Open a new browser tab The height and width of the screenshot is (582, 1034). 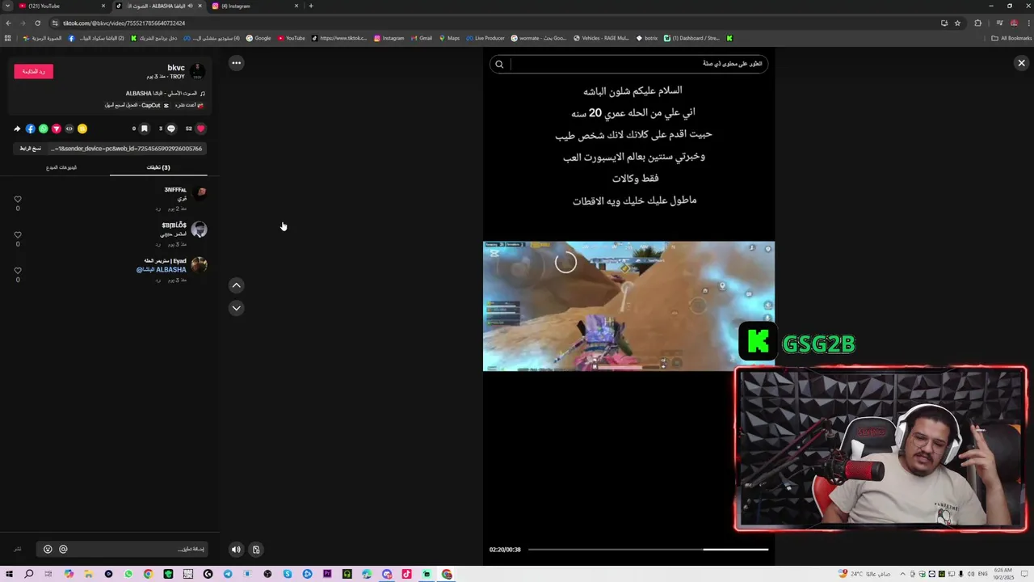pos(311,6)
